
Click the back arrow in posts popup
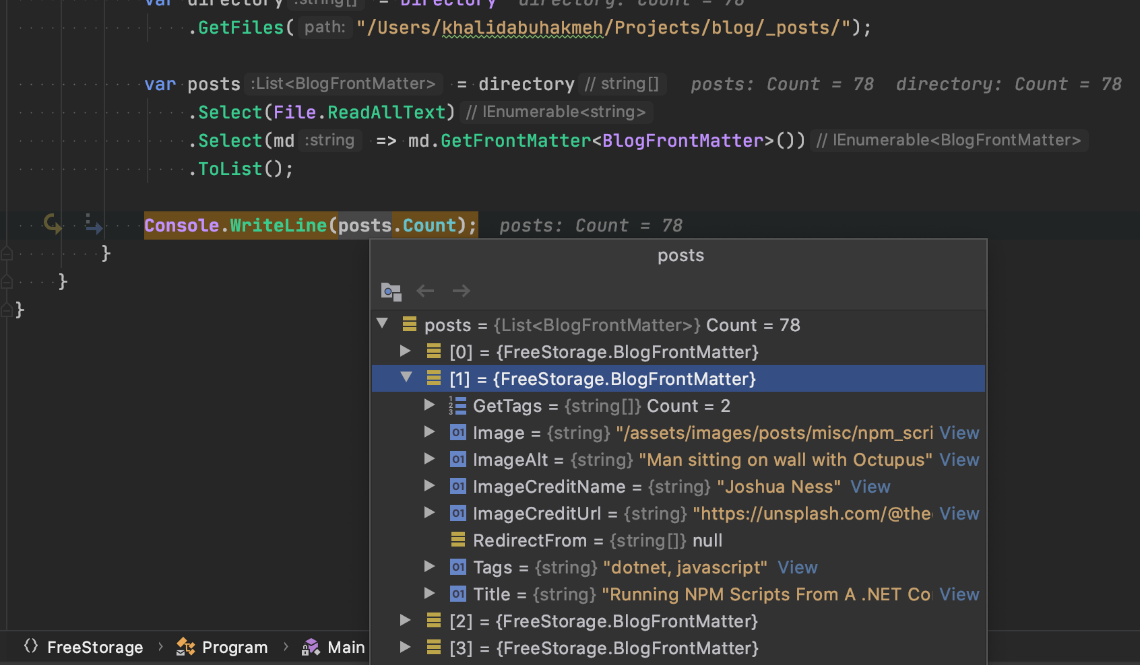pyautogui.click(x=425, y=291)
